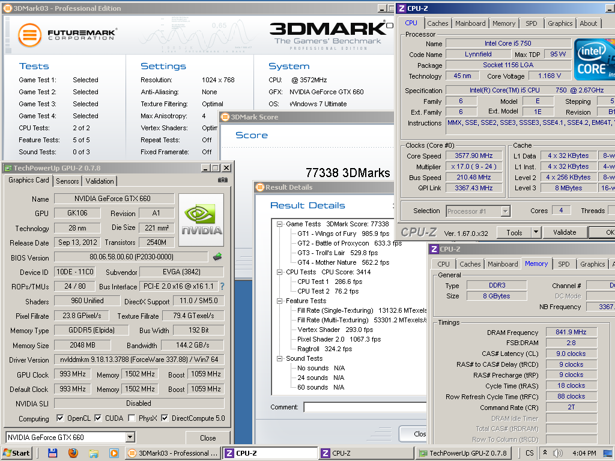Open the About tab in top CPU-Z

click(589, 23)
